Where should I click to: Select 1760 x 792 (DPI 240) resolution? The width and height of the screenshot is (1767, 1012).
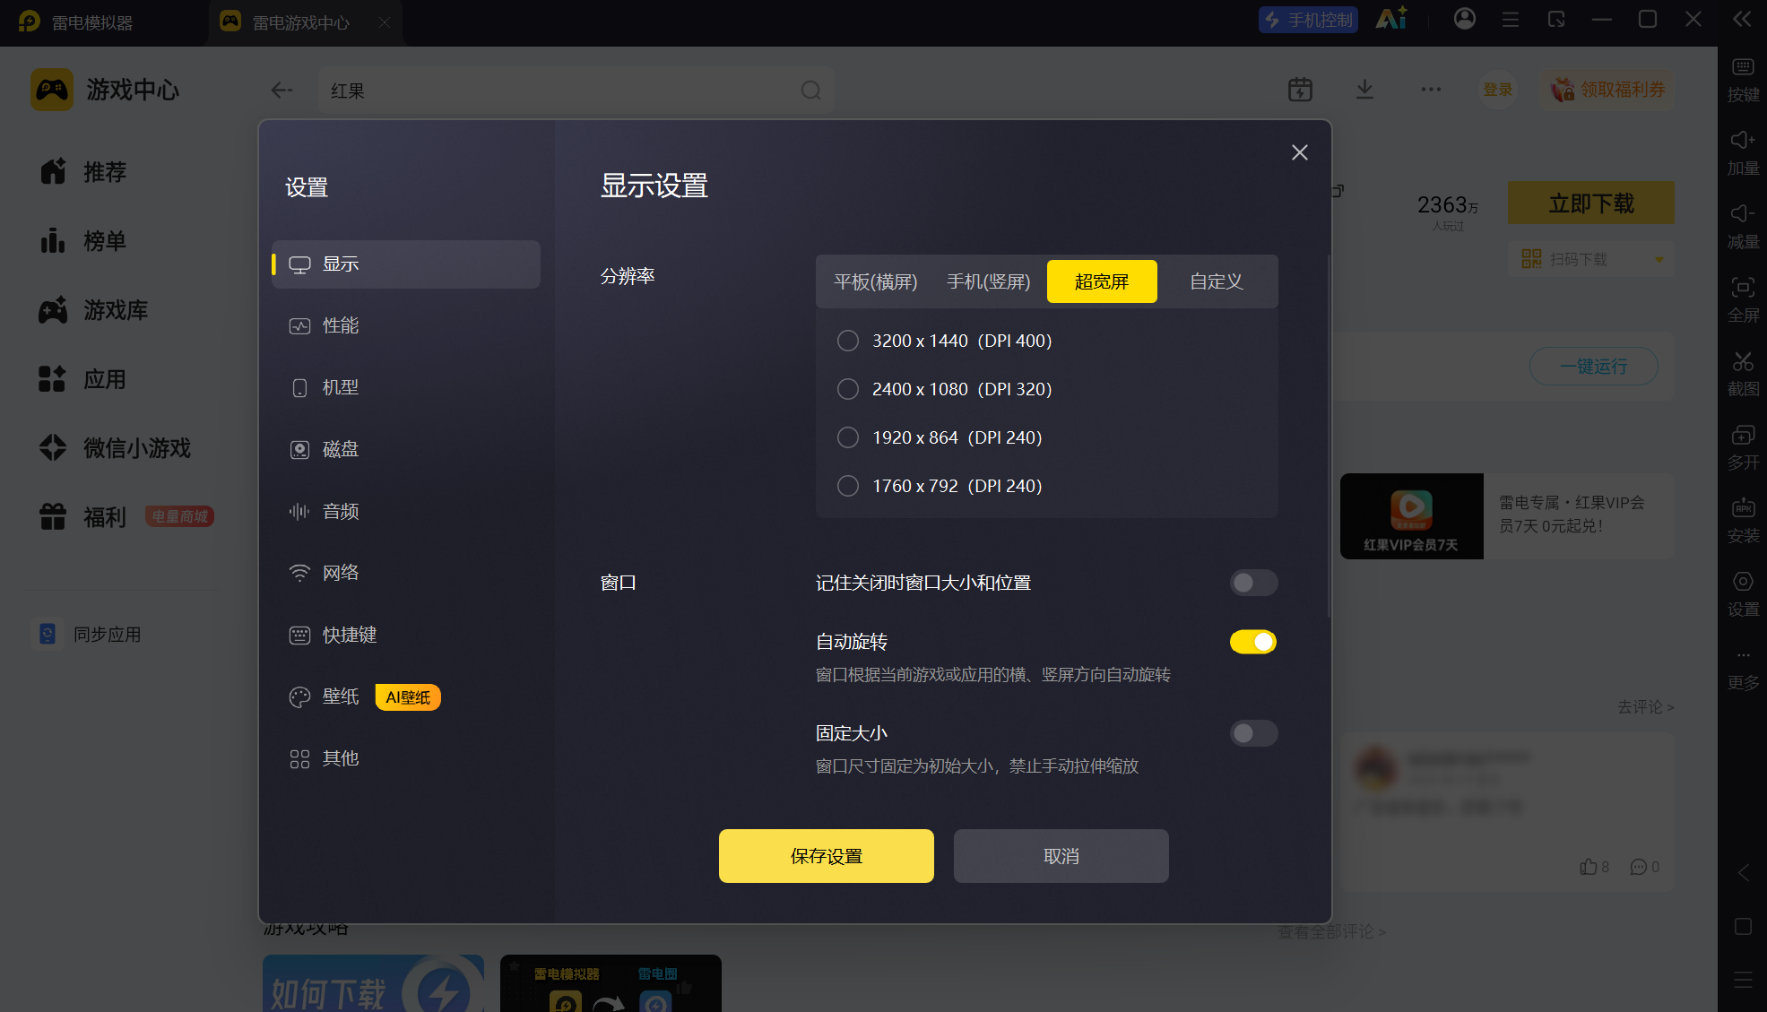[940, 486]
